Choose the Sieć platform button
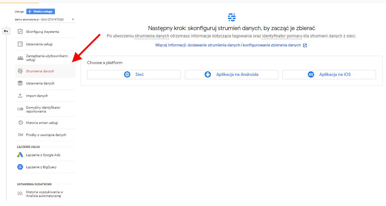This screenshot has height=206, width=386. pos(134,74)
